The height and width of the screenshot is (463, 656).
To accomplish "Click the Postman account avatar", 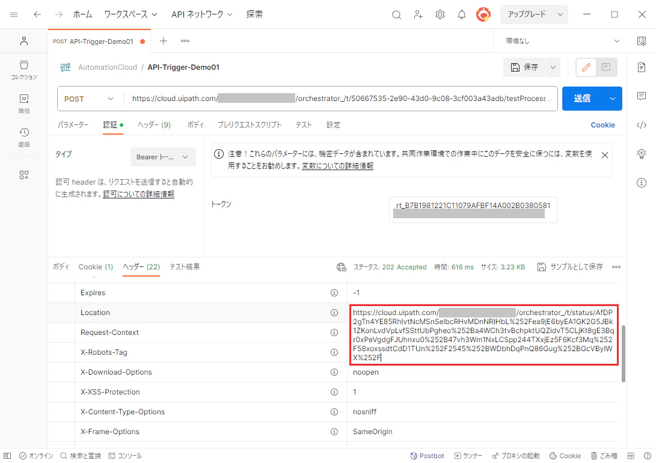I will pos(483,14).
